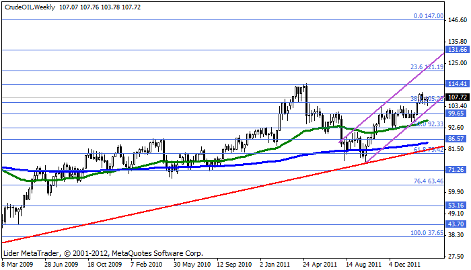Select the 71.26 price level tag
The image size is (471, 270).
[x=458, y=170]
